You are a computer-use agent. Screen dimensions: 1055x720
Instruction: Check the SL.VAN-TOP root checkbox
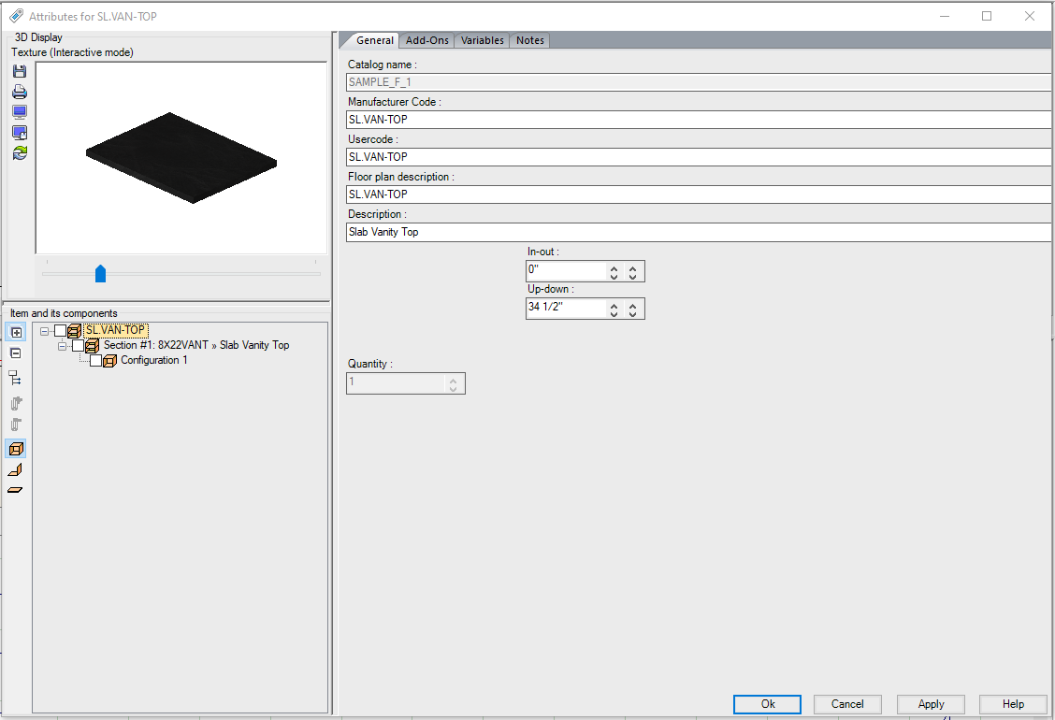(61, 330)
